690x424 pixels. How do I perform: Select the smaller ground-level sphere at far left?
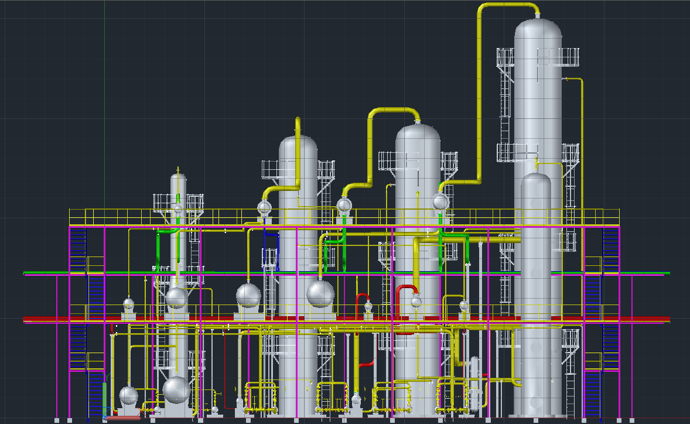pos(128,395)
